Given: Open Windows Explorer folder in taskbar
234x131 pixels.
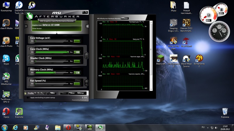Looking at the screenshot, I should (58, 128).
